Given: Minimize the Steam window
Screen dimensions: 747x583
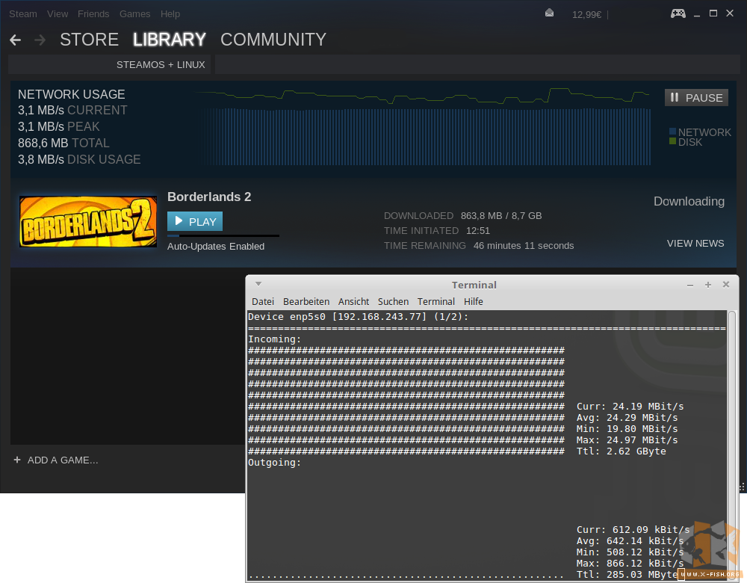Looking at the screenshot, I should [697, 14].
